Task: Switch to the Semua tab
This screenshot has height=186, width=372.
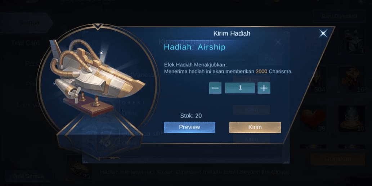Action: [x=27, y=23]
